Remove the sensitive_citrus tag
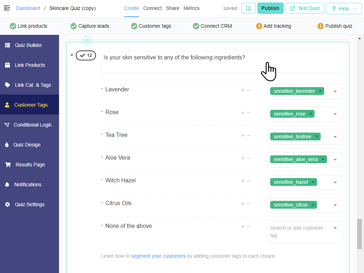364x273 pixels. [x=313, y=205]
